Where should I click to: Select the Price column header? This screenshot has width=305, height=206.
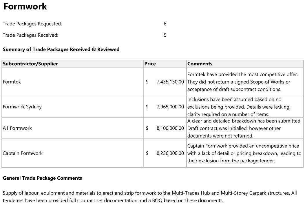point(150,64)
